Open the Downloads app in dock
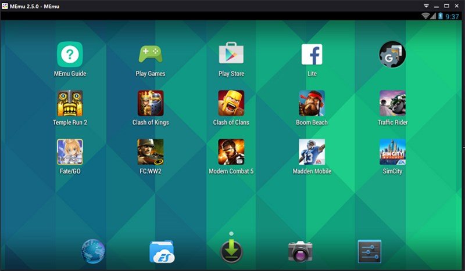The width and height of the screenshot is (465, 271). click(x=231, y=251)
